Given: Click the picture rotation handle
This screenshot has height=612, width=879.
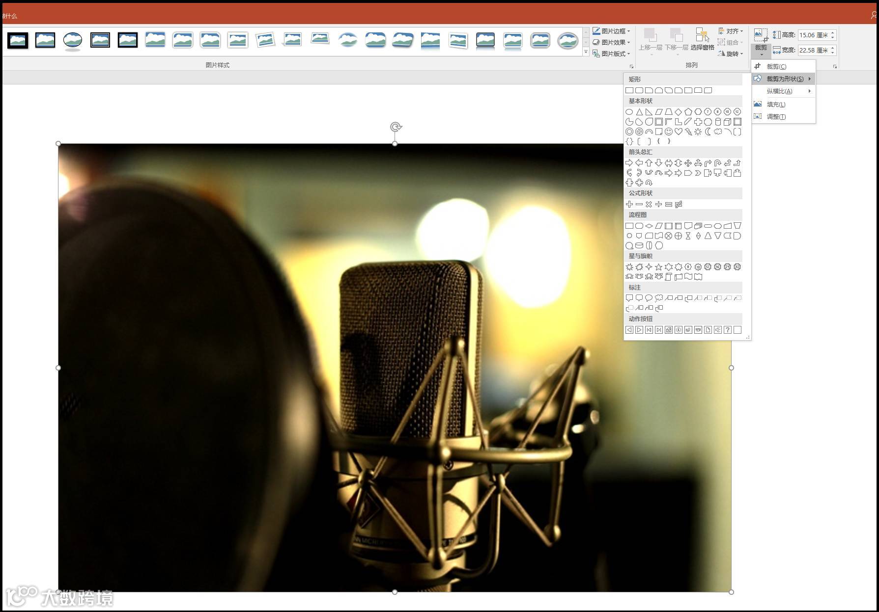Looking at the screenshot, I should coord(396,127).
